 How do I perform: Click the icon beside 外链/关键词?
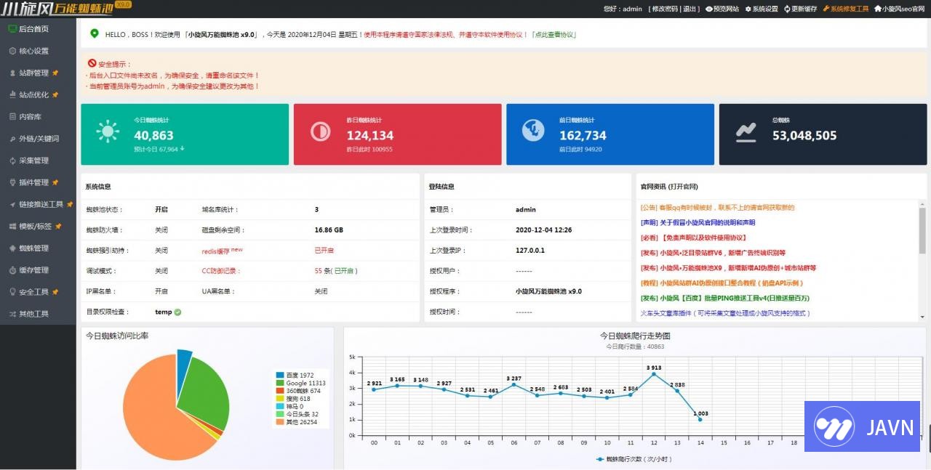pyautogui.click(x=12, y=139)
